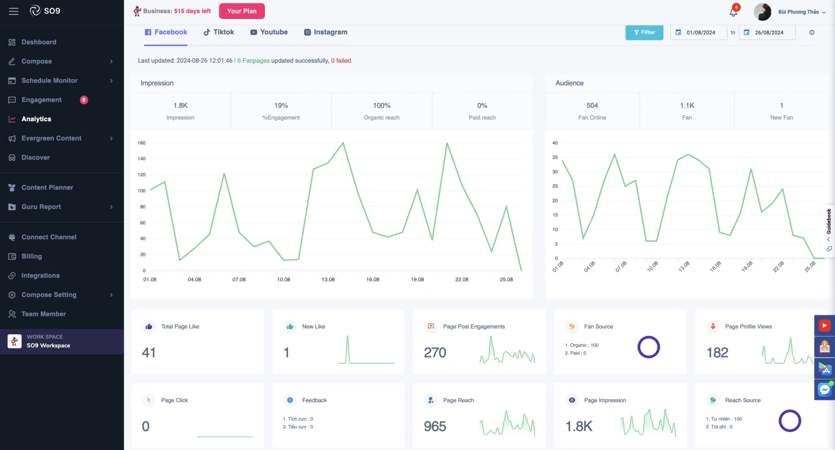Viewport: 835px width, 450px height.
Task: Click the Fan Online 504 stat
Action: pos(592,111)
